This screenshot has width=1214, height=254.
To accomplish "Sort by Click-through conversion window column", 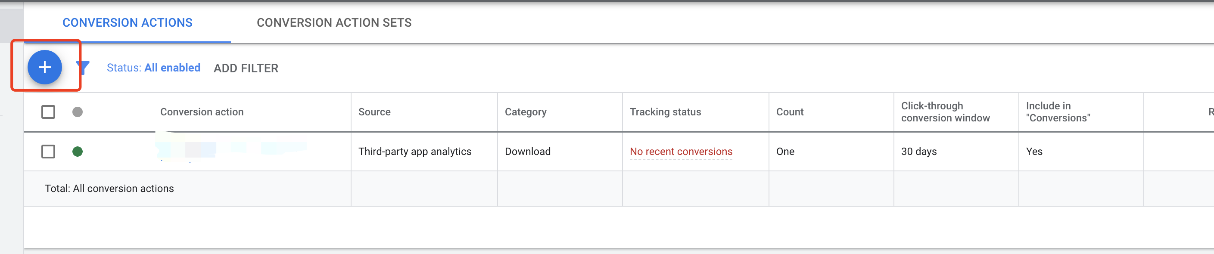I will [x=945, y=112].
